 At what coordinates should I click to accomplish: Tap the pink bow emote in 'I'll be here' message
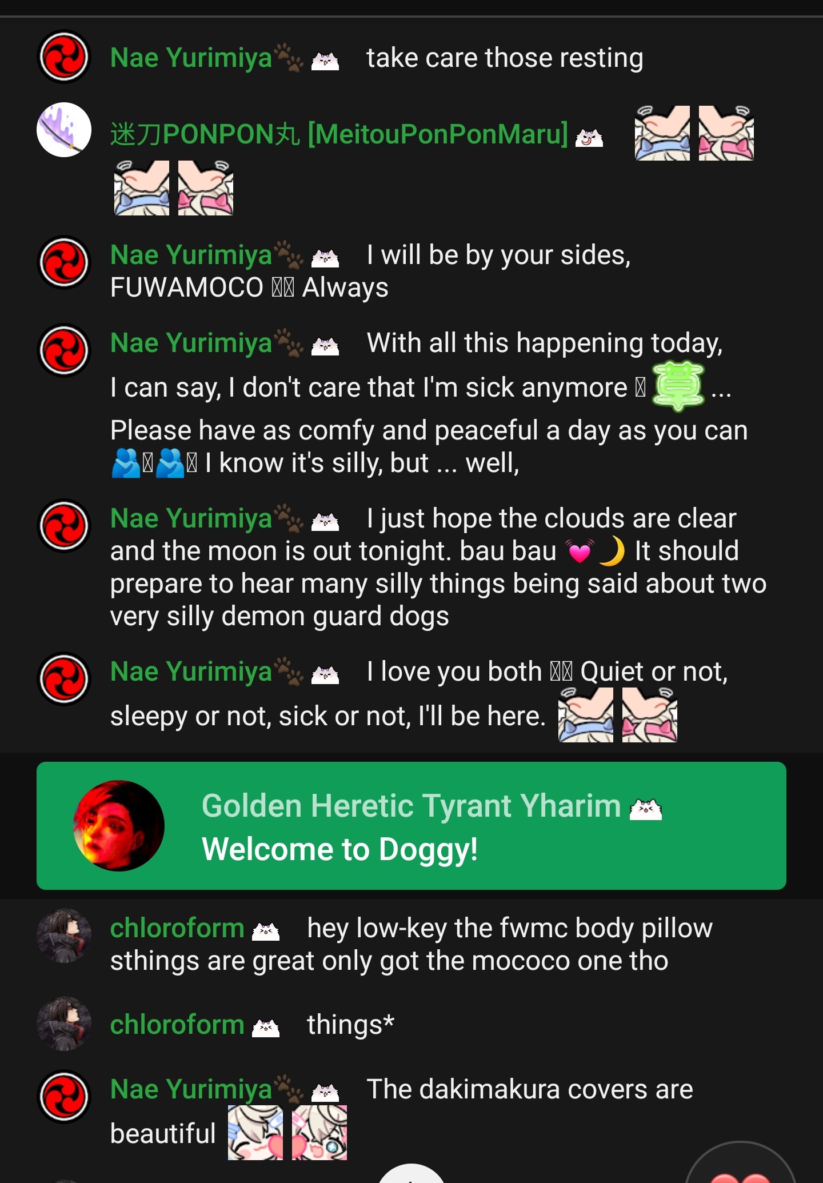650,715
